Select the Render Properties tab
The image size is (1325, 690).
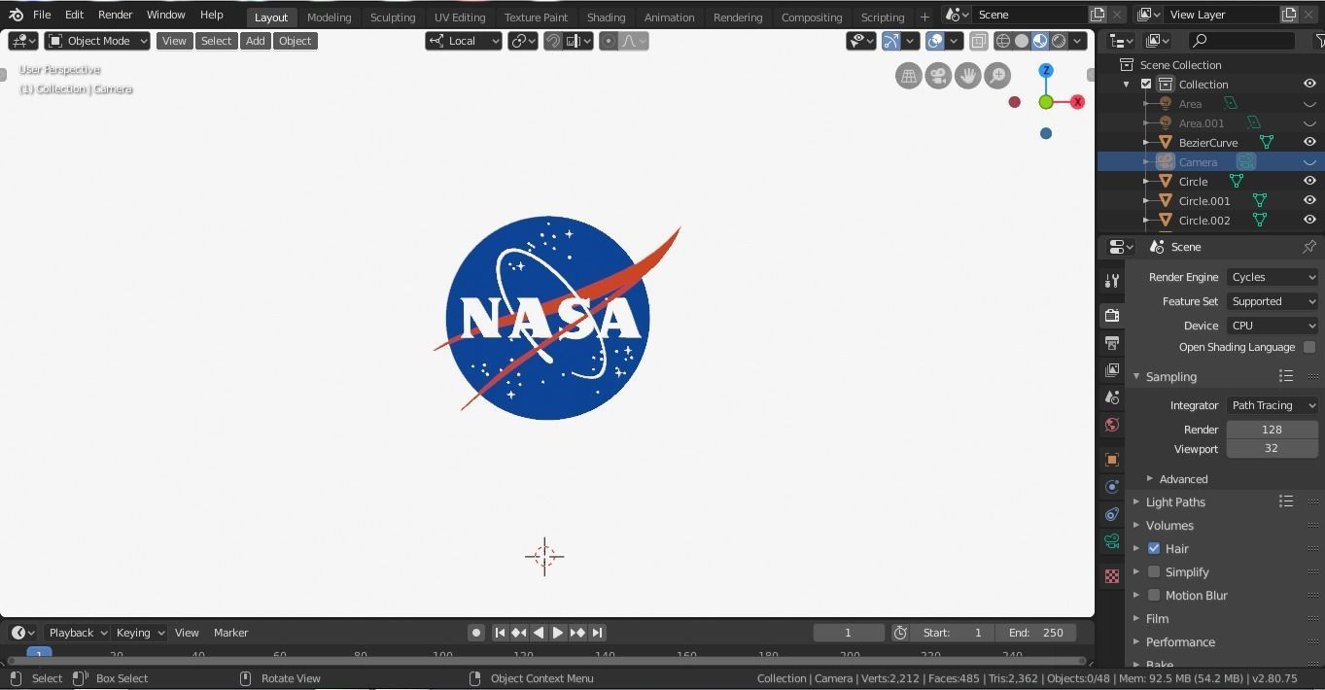1111,316
